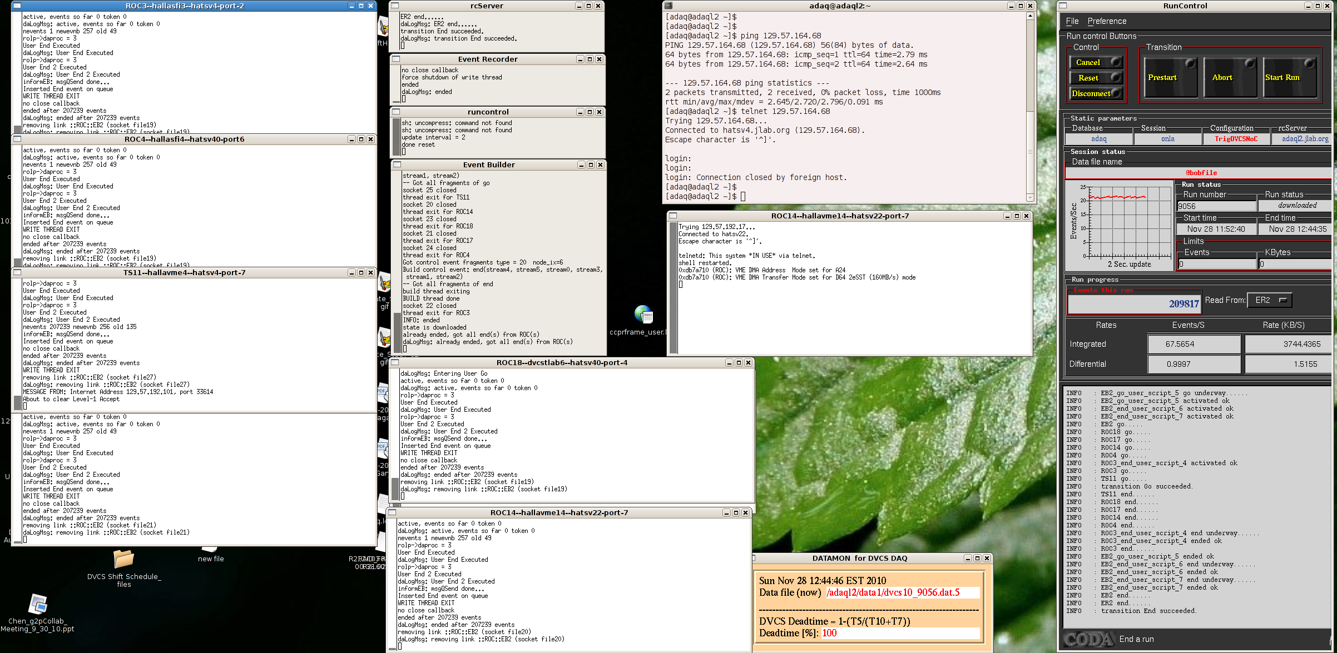Open window menu of ROC18 dvcstlab6 window
The width and height of the screenshot is (1337, 653).
pyautogui.click(x=394, y=362)
